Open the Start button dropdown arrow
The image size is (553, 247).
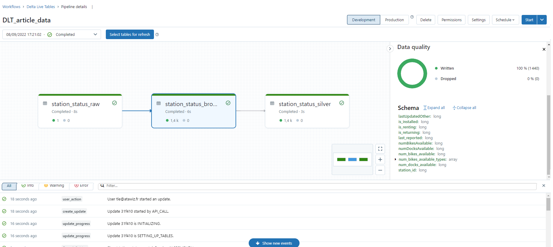[x=542, y=20]
